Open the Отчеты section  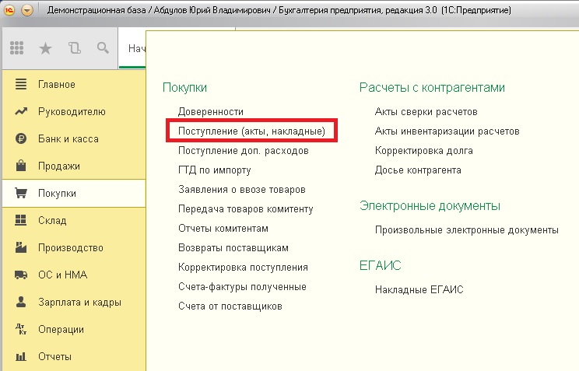pos(55,357)
